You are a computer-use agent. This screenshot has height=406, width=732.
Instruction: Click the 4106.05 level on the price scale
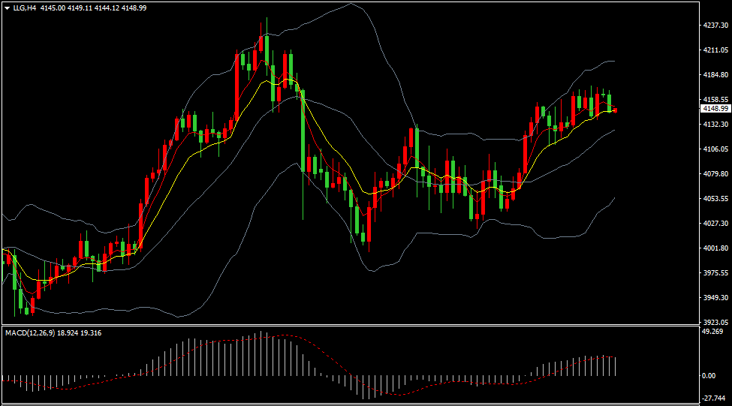(715, 149)
